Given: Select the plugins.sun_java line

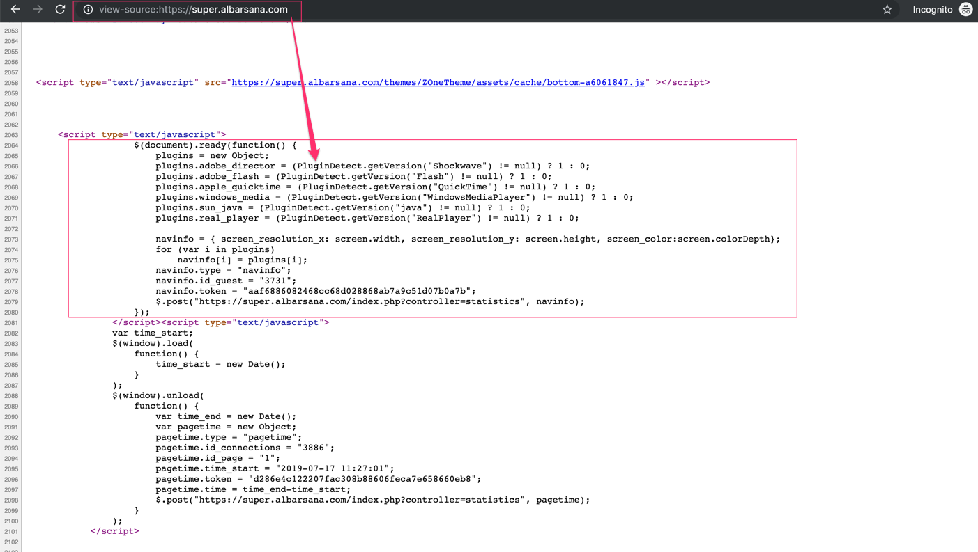Looking at the screenshot, I should [x=342, y=207].
